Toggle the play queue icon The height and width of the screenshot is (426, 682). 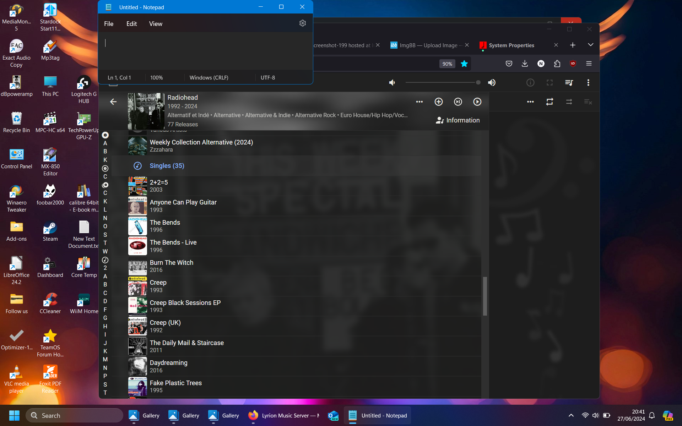pos(569,83)
